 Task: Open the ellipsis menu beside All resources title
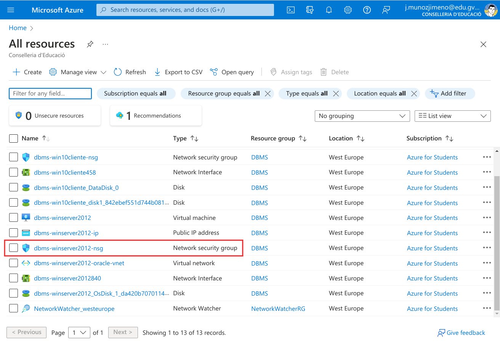[106, 44]
